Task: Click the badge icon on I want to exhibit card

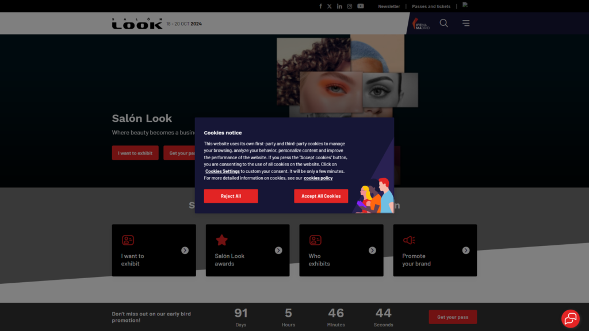Action: [128, 240]
